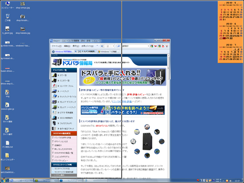
Task: Click the volume speaker icon in system tray
Action: 231,181
